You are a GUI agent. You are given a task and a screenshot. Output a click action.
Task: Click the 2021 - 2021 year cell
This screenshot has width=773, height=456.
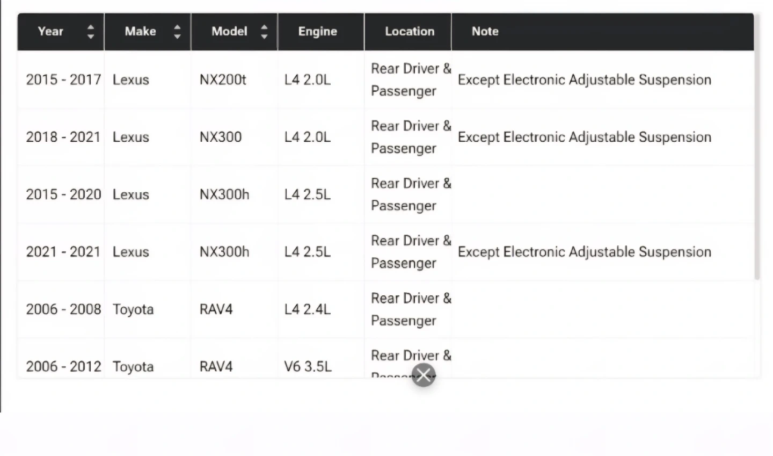coord(63,252)
